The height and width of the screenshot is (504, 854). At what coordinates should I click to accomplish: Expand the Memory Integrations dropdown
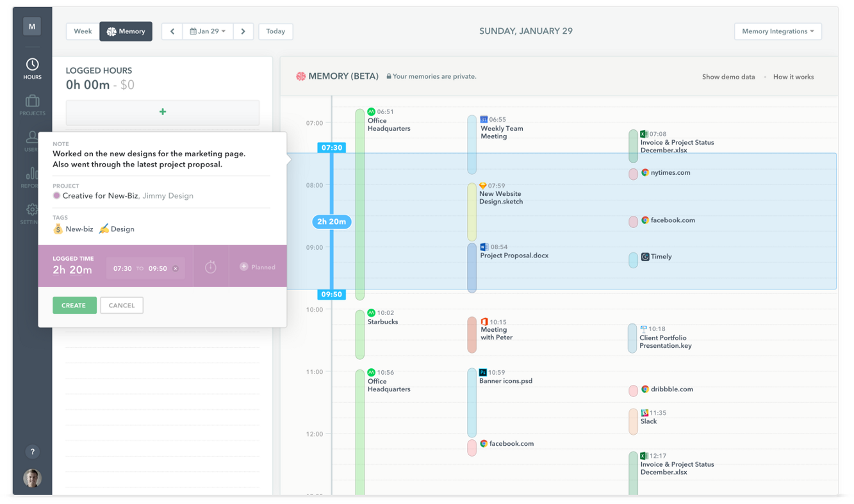click(777, 31)
